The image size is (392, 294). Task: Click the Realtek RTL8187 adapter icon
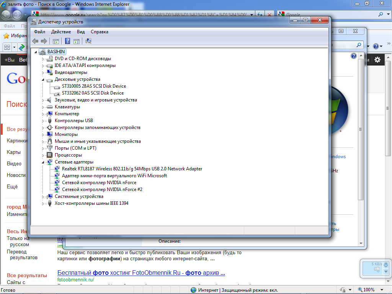pos(57,169)
